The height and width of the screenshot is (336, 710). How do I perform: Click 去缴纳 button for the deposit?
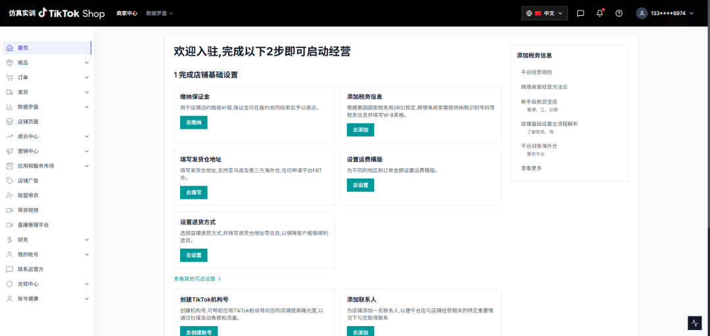point(193,122)
